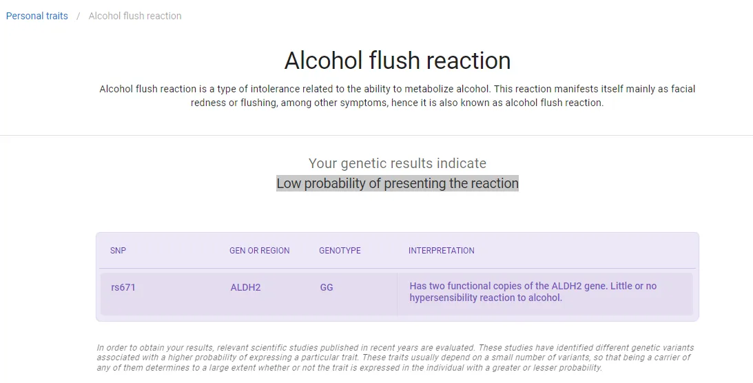Screen dimensions: 753x383
Task: Click the SNP column header
Action: pos(118,251)
